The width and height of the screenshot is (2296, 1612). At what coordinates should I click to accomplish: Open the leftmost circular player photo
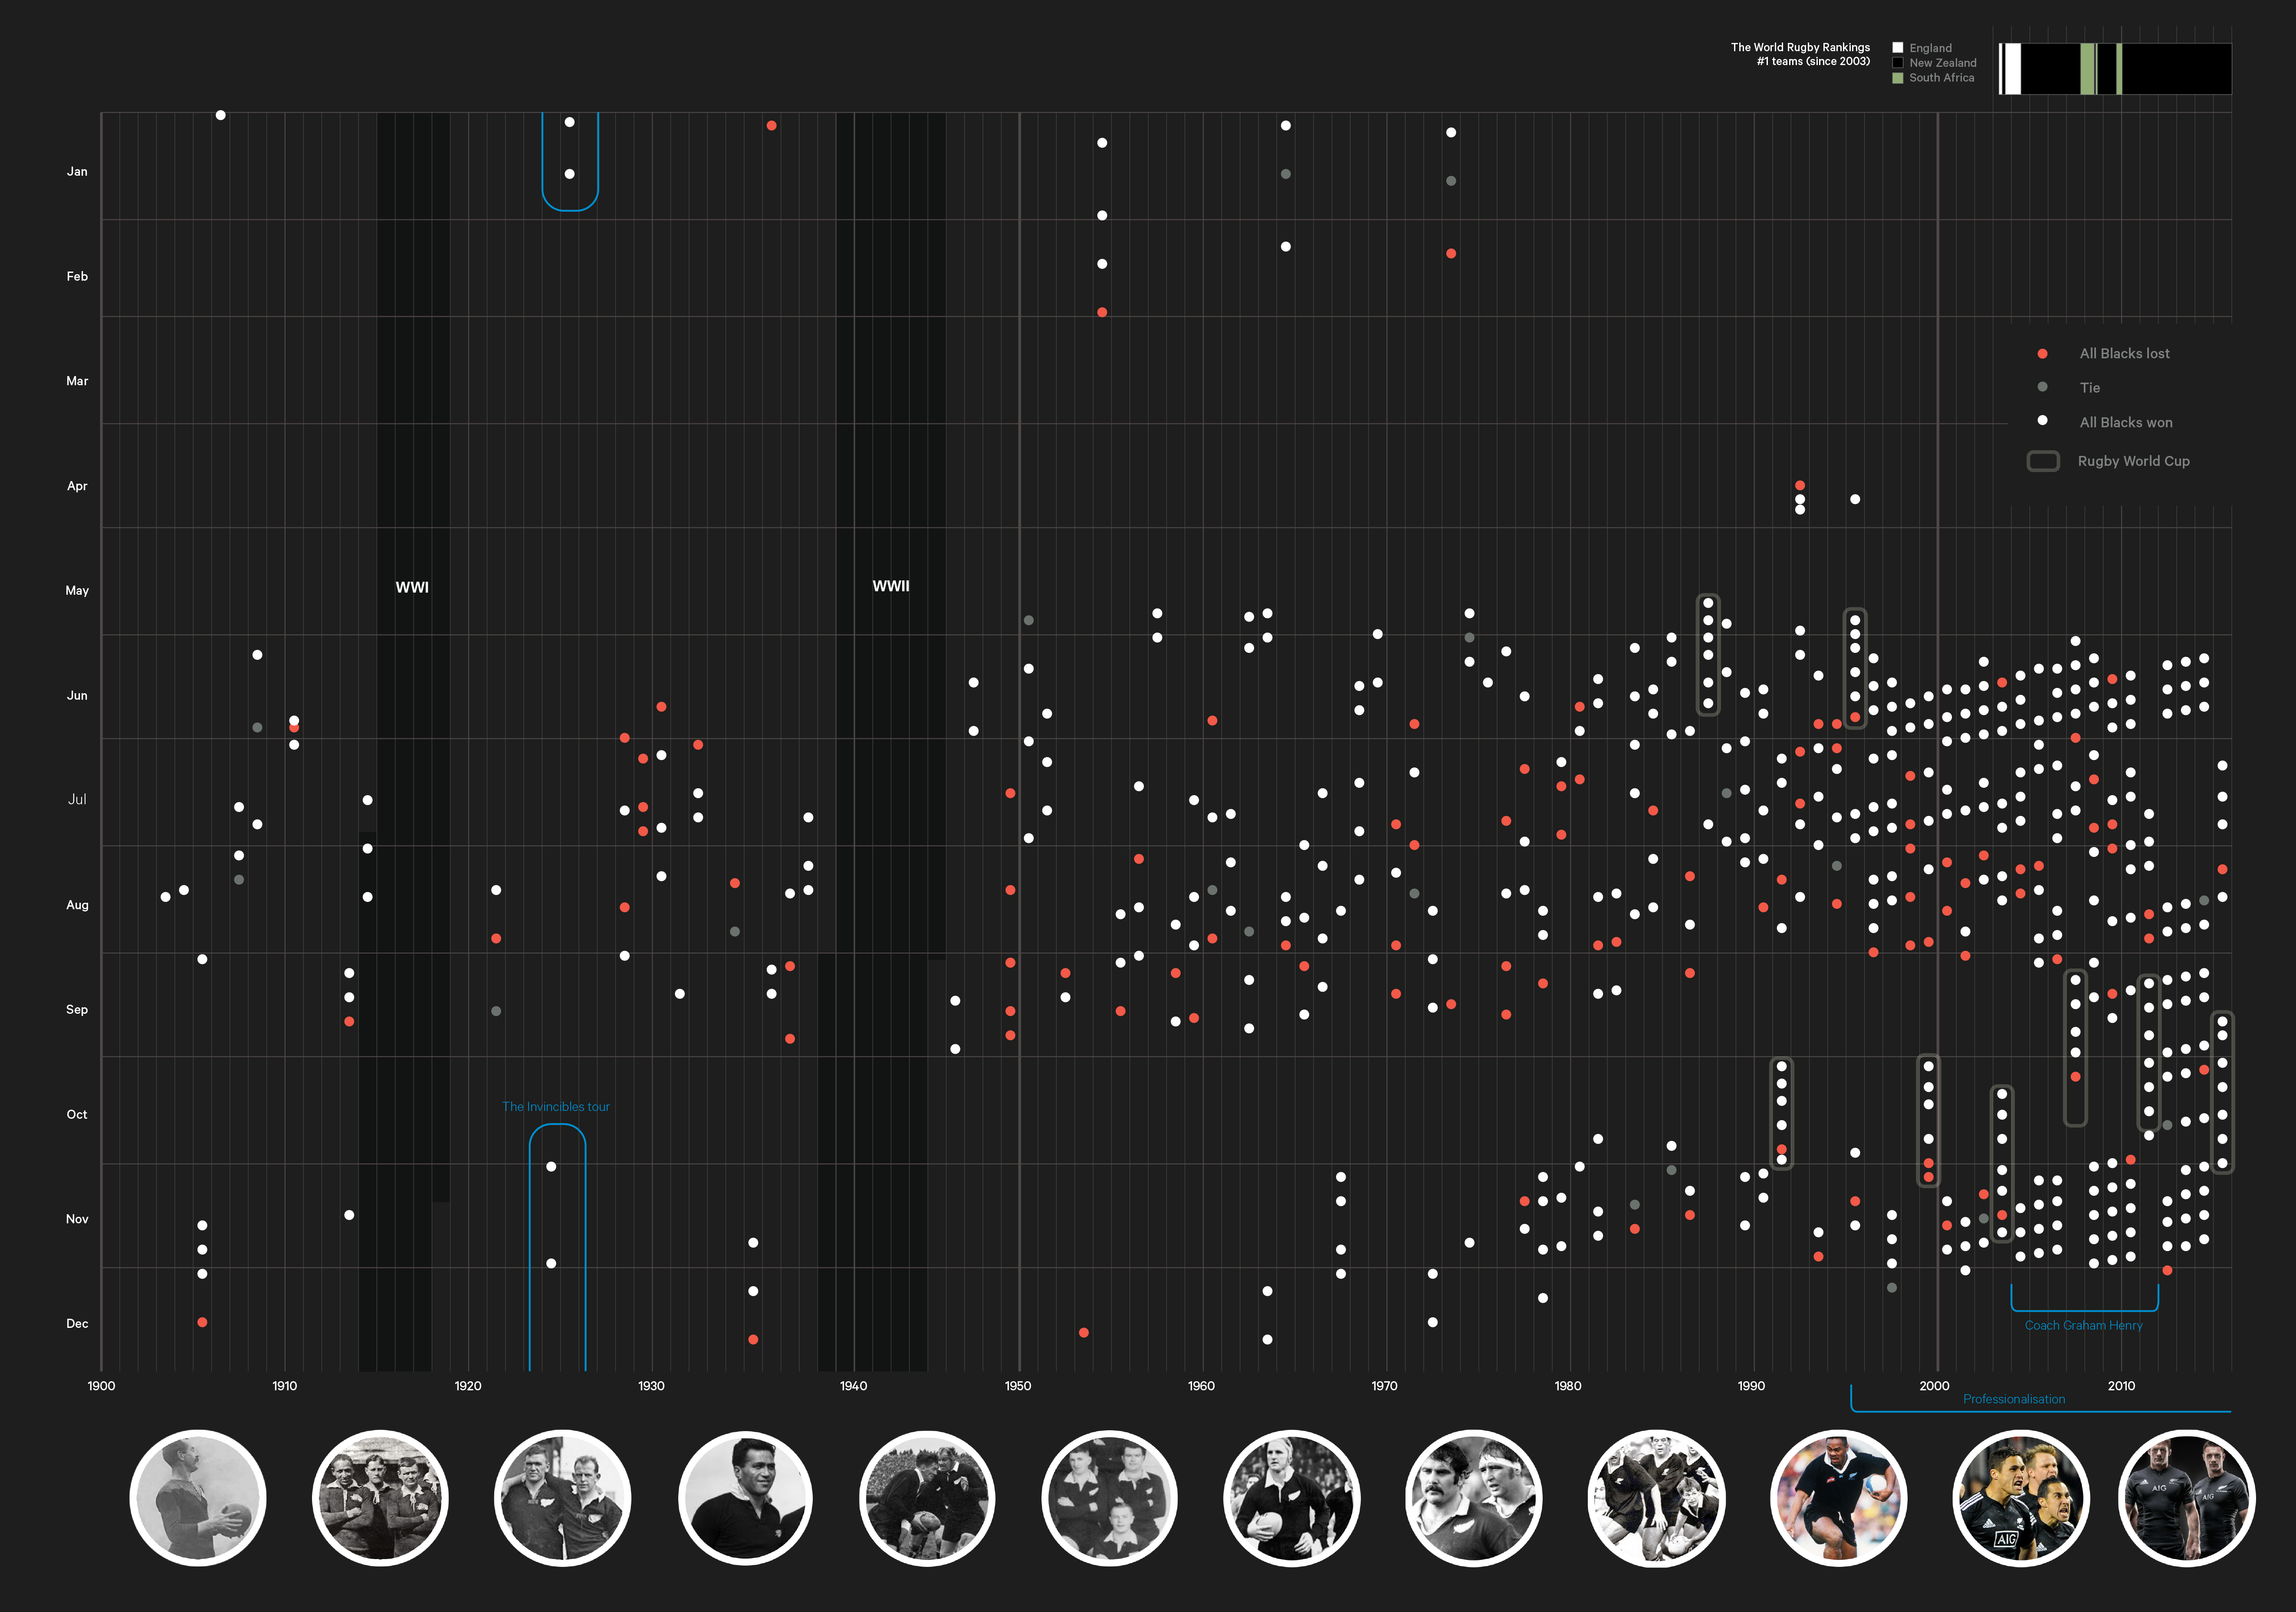198,1497
